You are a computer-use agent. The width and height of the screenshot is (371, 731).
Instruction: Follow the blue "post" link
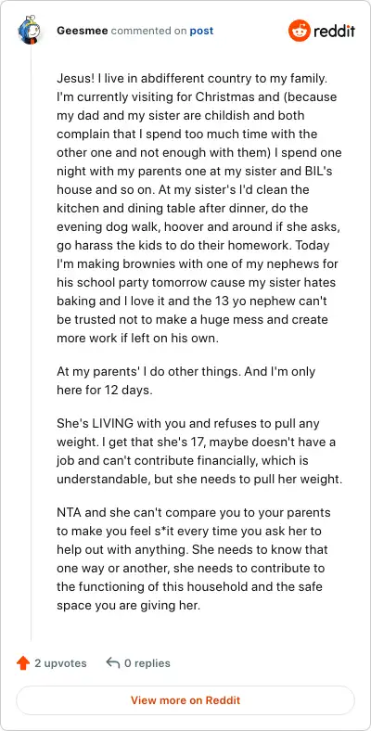pyautogui.click(x=201, y=32)
